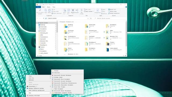Open the New item dropdown
This screenshot has width=172, height=97.
(x=88, y=9)
